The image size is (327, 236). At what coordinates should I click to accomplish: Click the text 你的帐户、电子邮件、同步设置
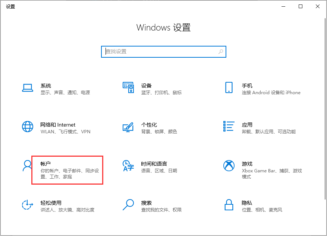point(70,174)
